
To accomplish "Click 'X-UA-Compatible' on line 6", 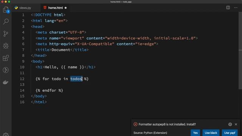I will click(x=95, y=44).
